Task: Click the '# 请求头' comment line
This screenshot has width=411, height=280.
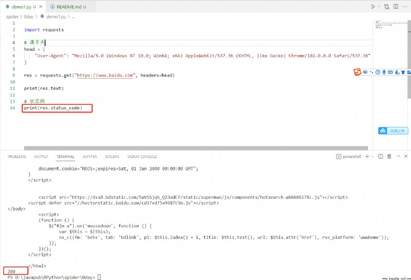Action: [34, 43]
